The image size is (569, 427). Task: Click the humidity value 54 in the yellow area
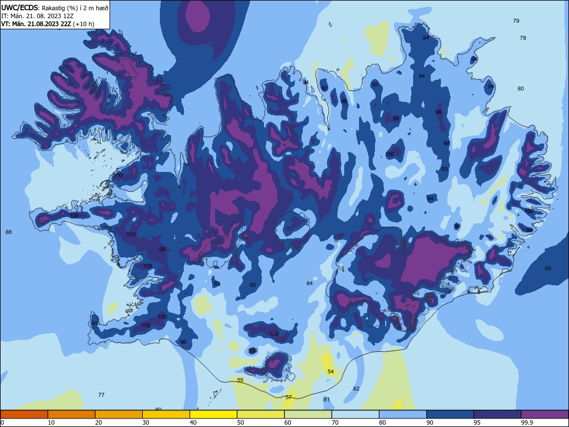331,371
